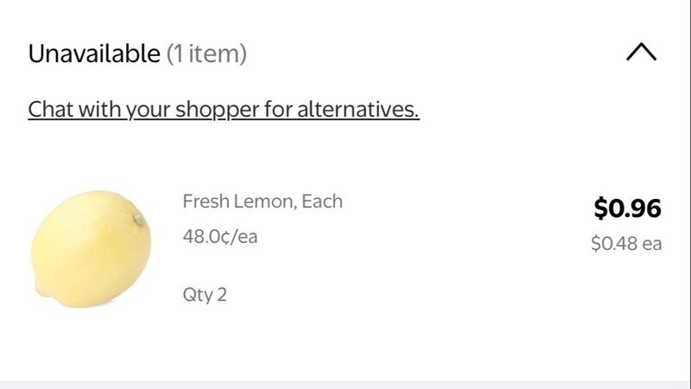The width and height of the screenshot is (691, 389).
Task: Click the 48.0¢/ea unit price text
Action: 220,236
